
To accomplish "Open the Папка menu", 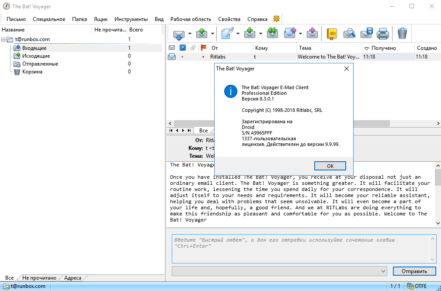I will 79,19.
